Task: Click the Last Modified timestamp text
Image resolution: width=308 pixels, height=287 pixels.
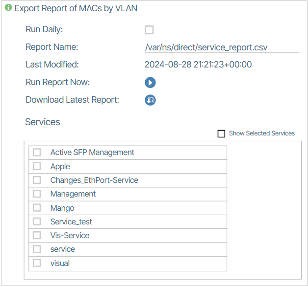Action: point(198,65)
